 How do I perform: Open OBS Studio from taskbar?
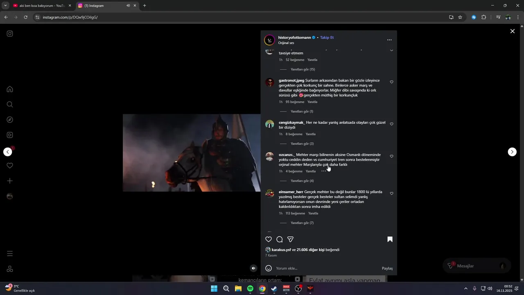[298, 288]
